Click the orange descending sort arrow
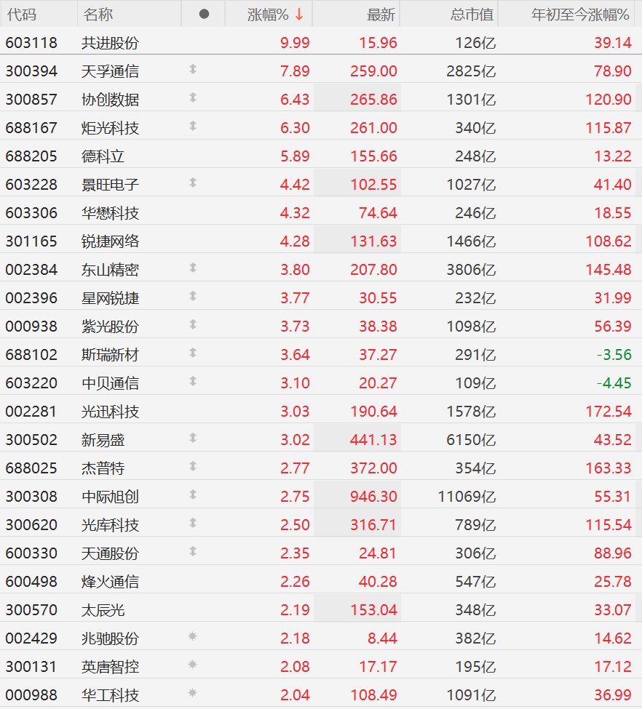Image resolution: width=642 pixels, height=709 pixels. coord(299,14)
